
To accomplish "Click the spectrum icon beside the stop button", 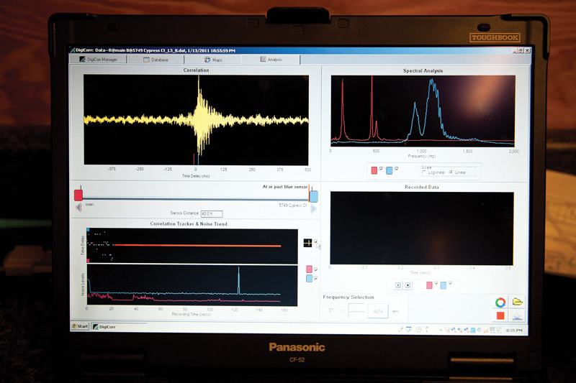I will [516, 315].
